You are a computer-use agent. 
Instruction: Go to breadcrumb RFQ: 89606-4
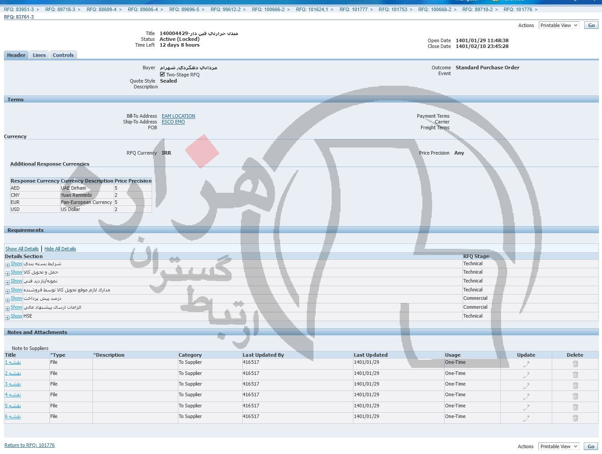pyautogui.click(x=143, y=9)
